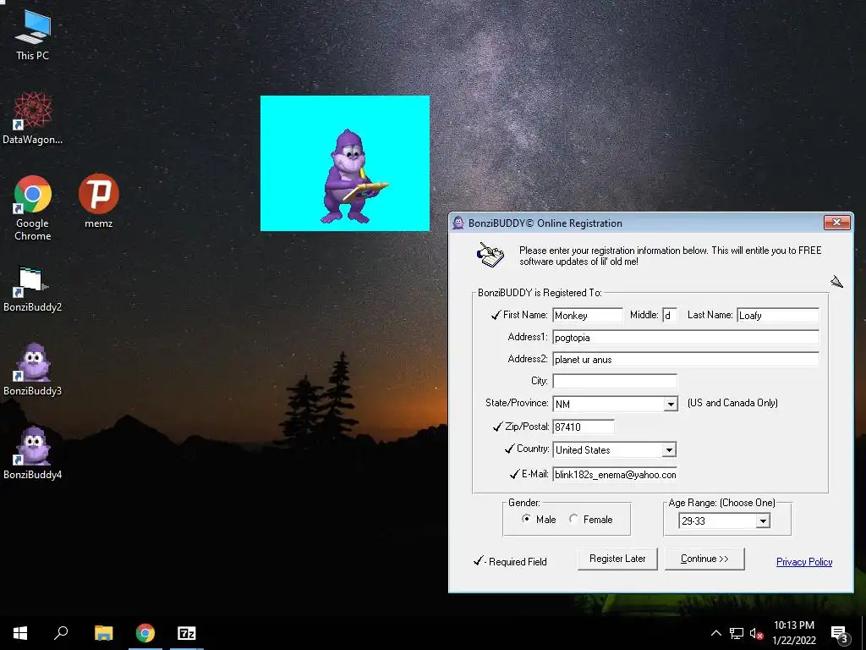Image resolution: width=866 pixels, height=650 pixels.
Task: Select the BonziBuddy4 desktop shortcut
Action: coord(33,454)
